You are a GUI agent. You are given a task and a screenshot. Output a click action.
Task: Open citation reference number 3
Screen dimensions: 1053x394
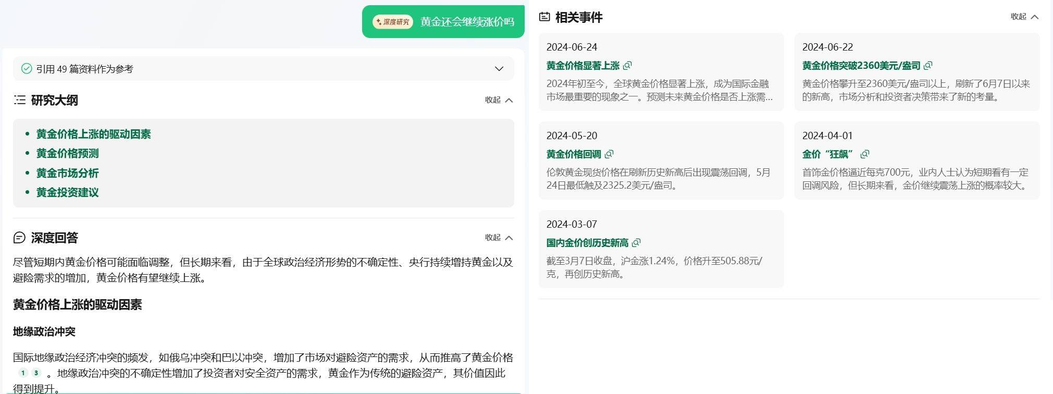click(x=36, y=373)
